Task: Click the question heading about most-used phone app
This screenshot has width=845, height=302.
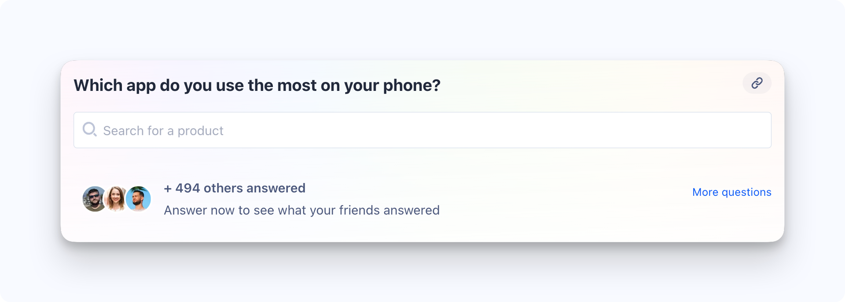Action: pyautogui.click(x=257, y=85)
